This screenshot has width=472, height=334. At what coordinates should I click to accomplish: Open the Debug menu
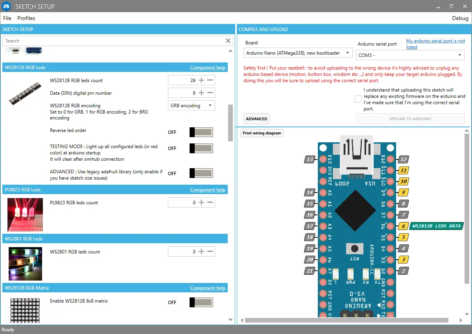click(x=460, y=18)
